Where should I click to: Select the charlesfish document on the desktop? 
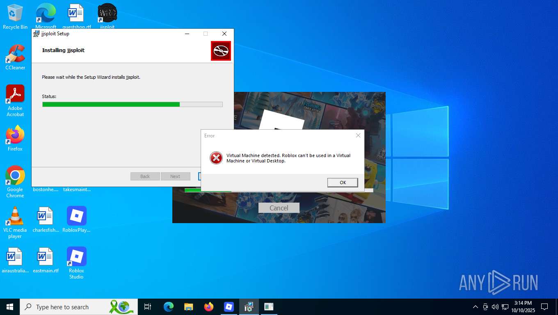pos(46,220)
